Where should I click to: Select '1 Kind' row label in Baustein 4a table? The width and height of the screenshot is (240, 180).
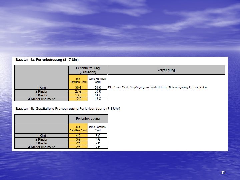pyautogui.click(x=41, y=88)
